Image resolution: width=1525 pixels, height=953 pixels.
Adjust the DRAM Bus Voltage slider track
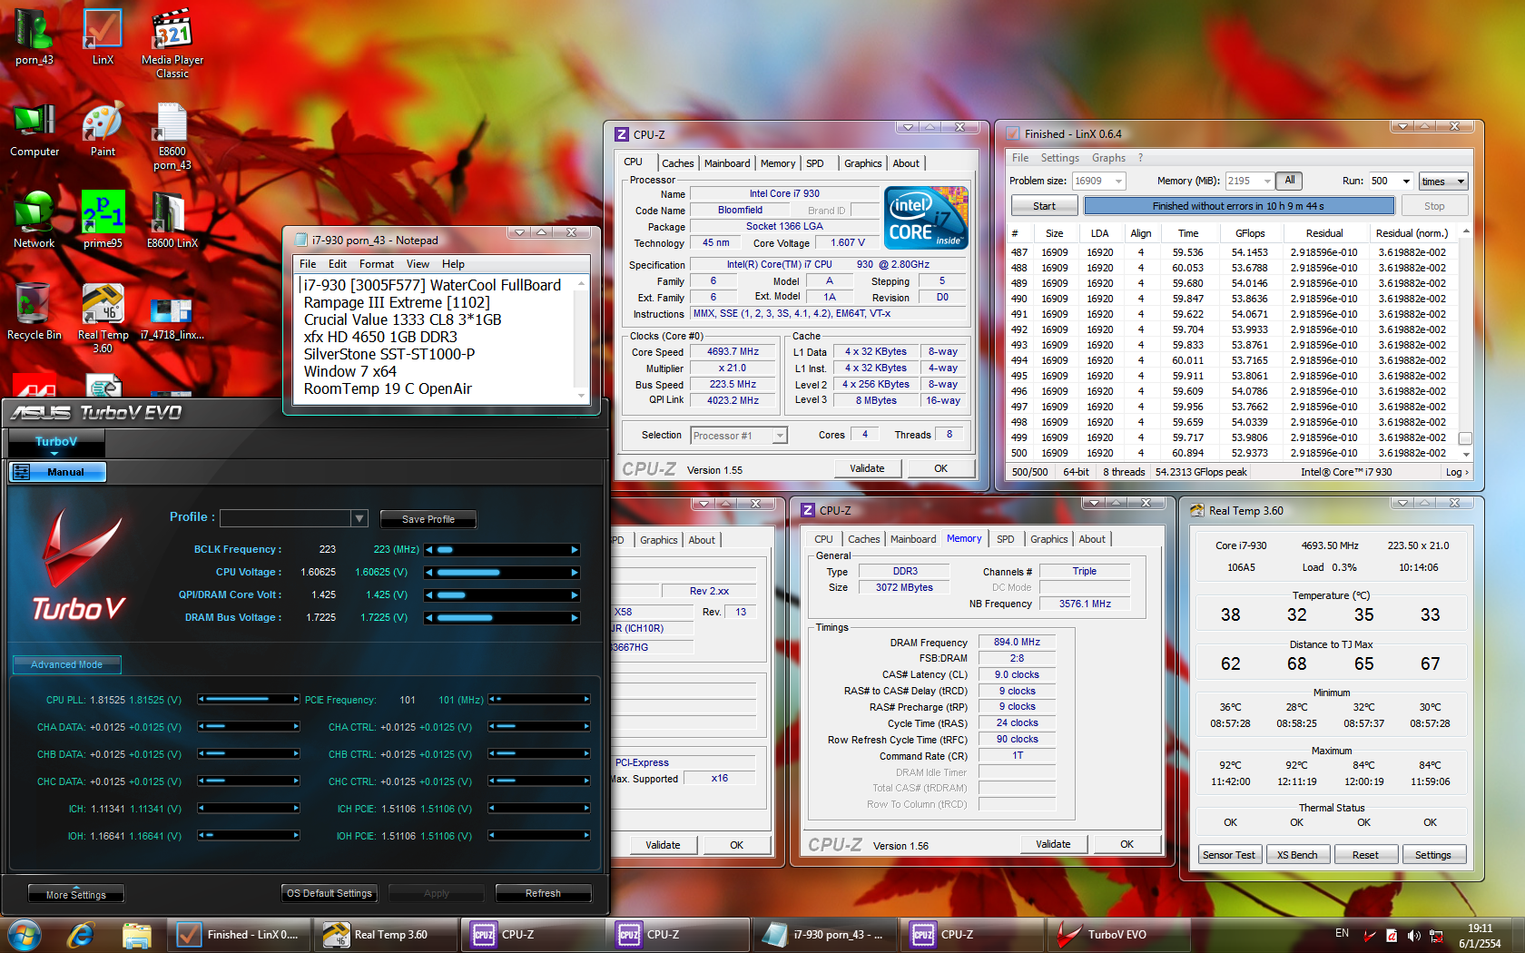pyautogui.click(x=501, y=618)
